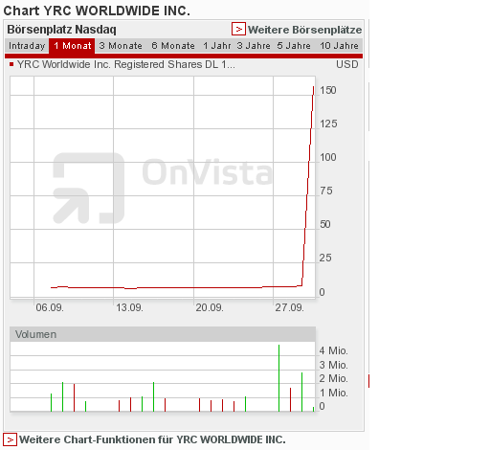Click the 100 price axis label
The width and height of the screenshot is (490, 450).
(x=328, y=157)
